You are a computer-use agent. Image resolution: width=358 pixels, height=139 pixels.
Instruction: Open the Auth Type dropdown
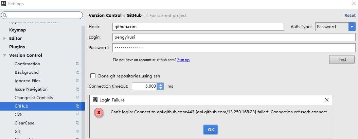pos(352,27)
